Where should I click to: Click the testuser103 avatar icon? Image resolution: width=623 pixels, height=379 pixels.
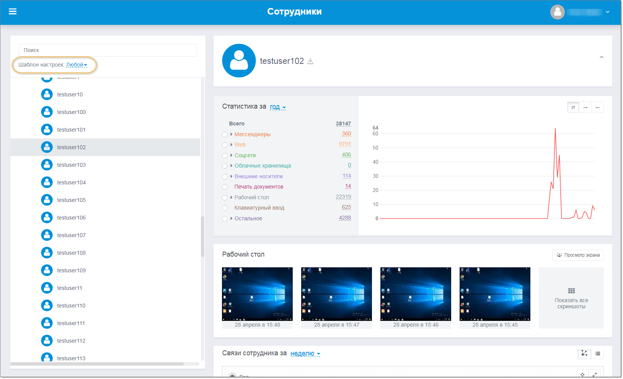[x=47, y=165]
